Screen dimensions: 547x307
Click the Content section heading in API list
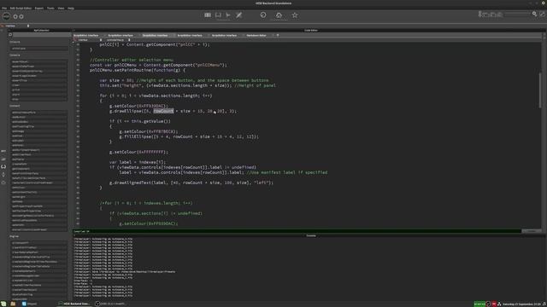coord(15,106)
